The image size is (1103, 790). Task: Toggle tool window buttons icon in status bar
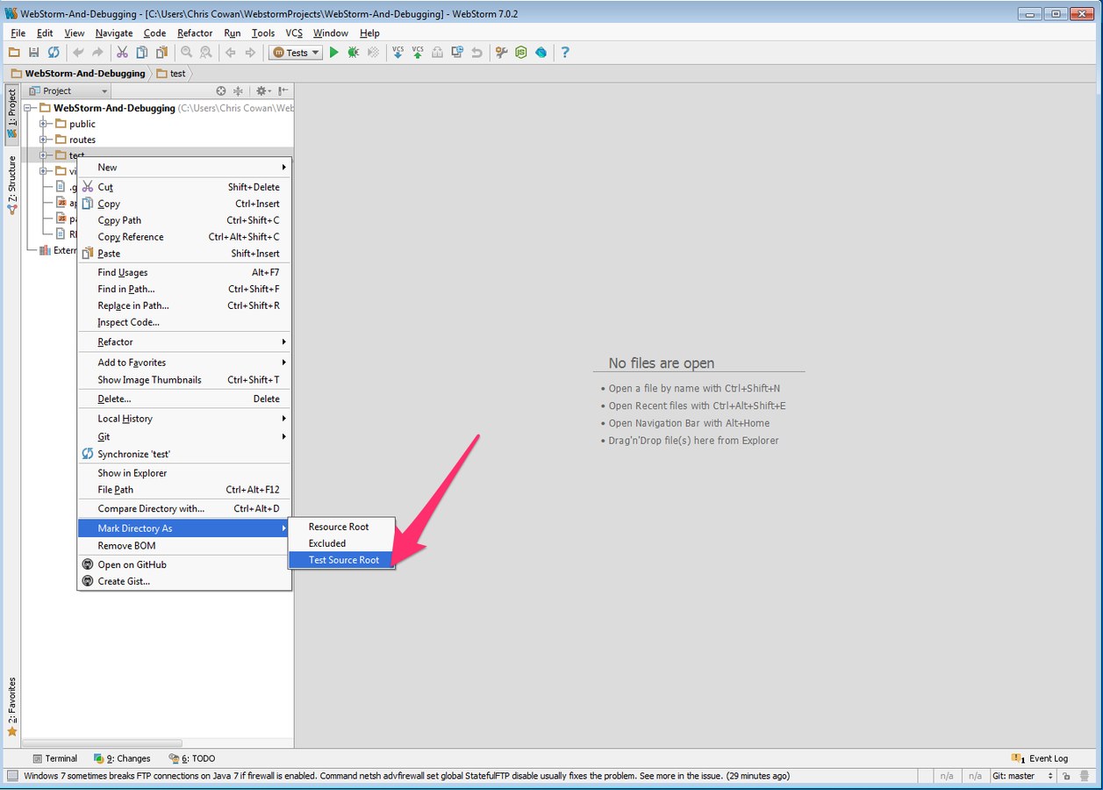pos(11,776)
